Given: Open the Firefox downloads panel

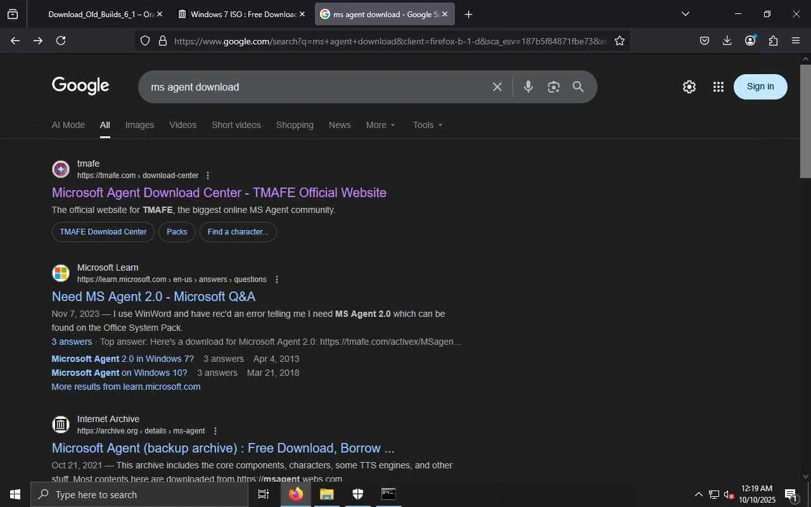Looking at the screenshot, I should (727, 41).
